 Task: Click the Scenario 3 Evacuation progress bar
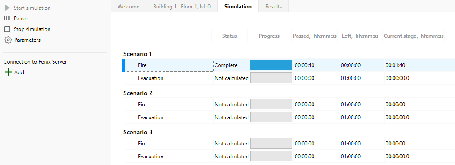coord(271,156)
